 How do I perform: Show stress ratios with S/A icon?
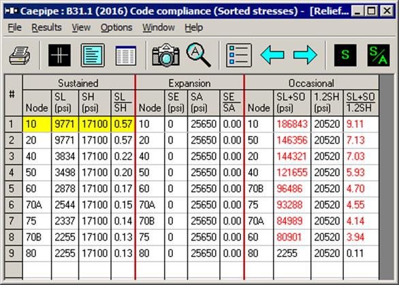pos(379,55)
